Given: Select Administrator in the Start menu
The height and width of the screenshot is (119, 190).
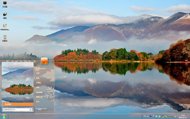Looking at the screenshot, I should (41, 69).
